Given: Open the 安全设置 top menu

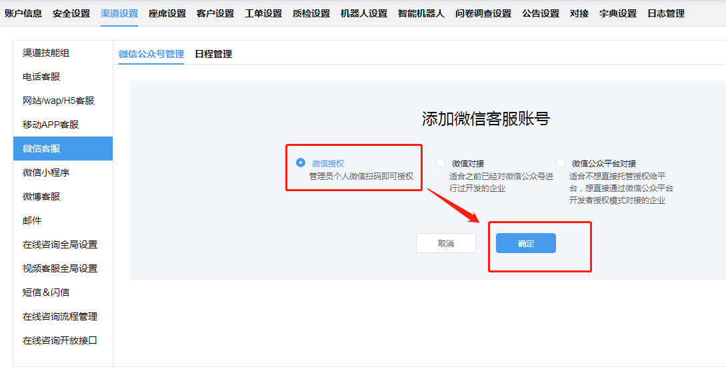Looking at the screenshot, I should point(71,13).
